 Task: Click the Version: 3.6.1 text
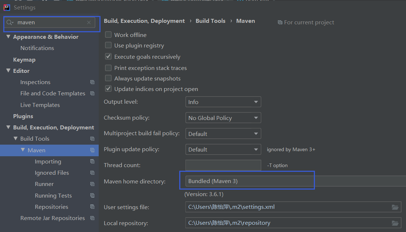tap(204, 194)
